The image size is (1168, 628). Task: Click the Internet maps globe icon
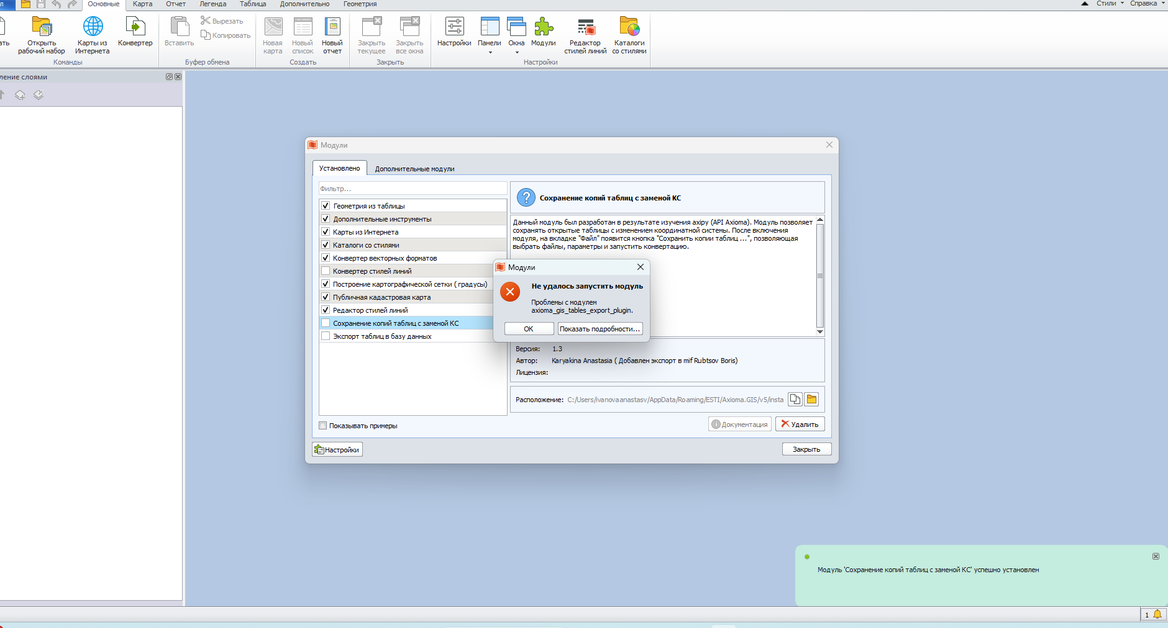coord(93,27)
